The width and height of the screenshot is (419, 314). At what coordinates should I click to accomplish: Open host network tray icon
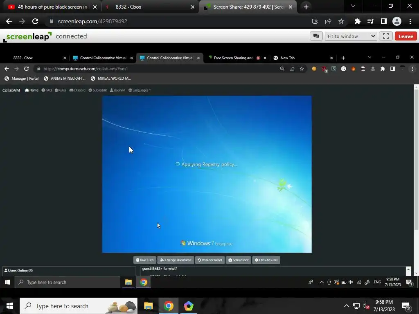[x=356, y=306]
